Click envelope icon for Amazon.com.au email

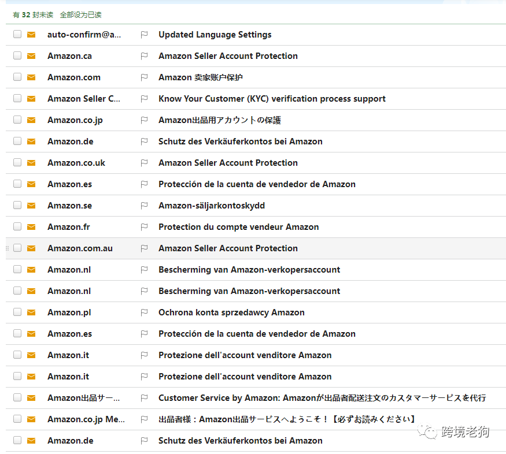click(x=31, y=248)
